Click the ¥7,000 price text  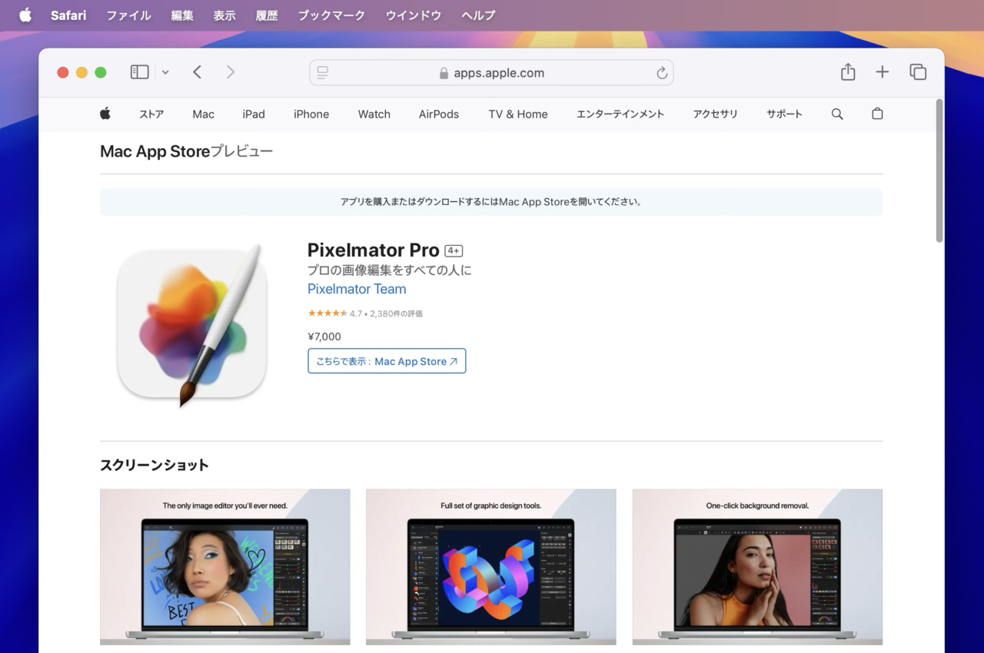click(324, 336)
